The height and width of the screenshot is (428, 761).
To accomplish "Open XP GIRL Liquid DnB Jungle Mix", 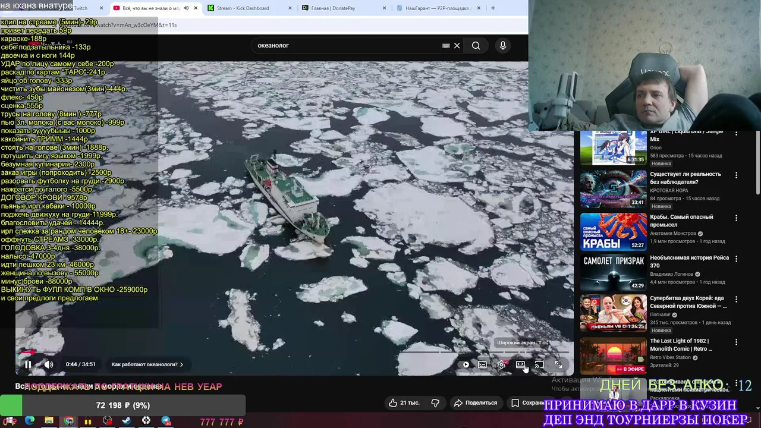I will pyautogui.click(x=613, y=147).
